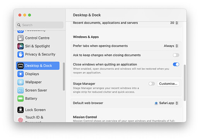
Task: Click the Touch ID fingerprint icon
Action: [21, 120]
